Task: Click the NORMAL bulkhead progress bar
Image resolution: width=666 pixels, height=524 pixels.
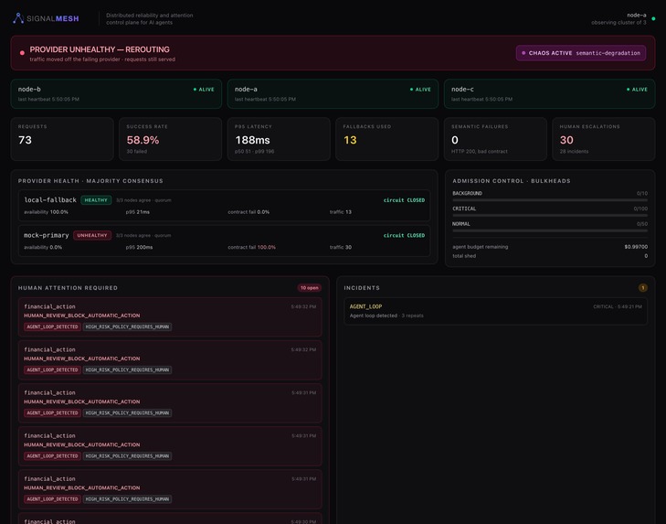Action: click(550, 230)
